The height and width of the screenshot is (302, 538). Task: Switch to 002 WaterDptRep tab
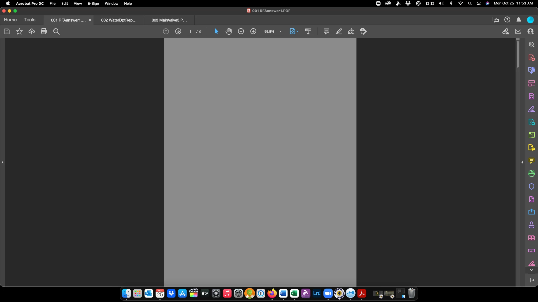click(119, 20)
